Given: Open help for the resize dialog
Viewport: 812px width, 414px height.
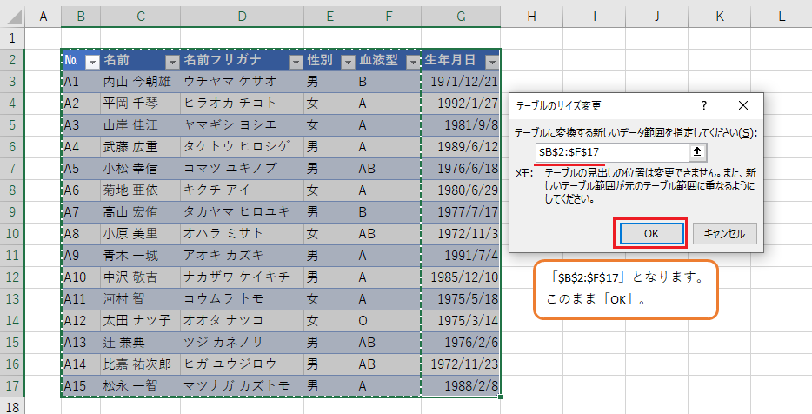Looking at the screenshot, I should [x=704, y=106].
